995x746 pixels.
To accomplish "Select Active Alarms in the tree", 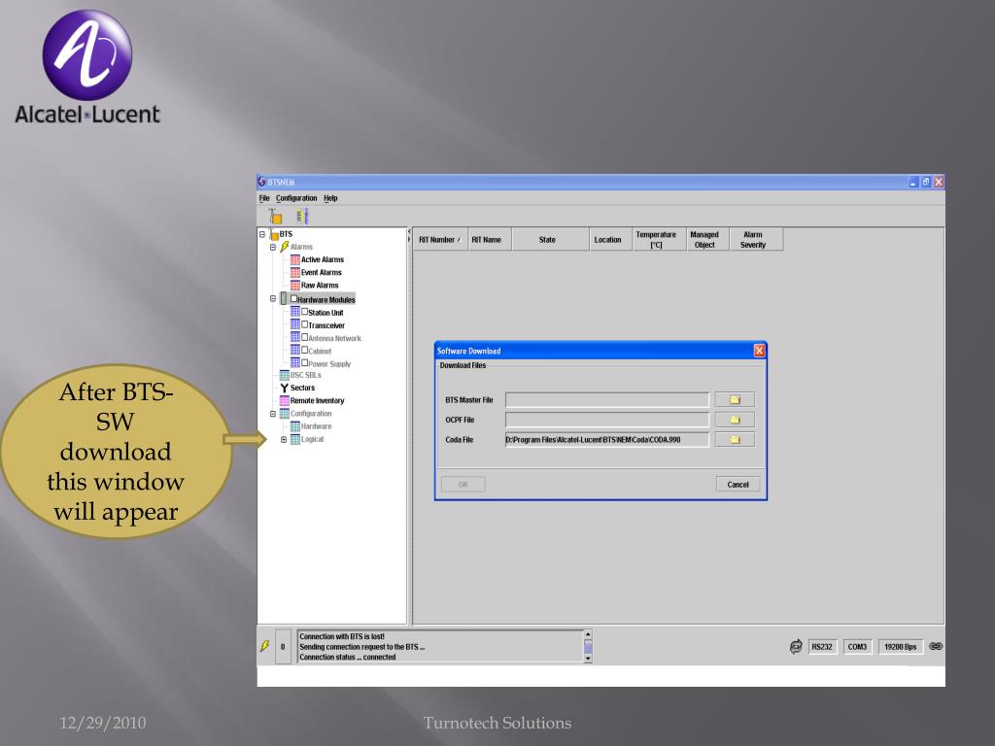I will coord(323,259).
